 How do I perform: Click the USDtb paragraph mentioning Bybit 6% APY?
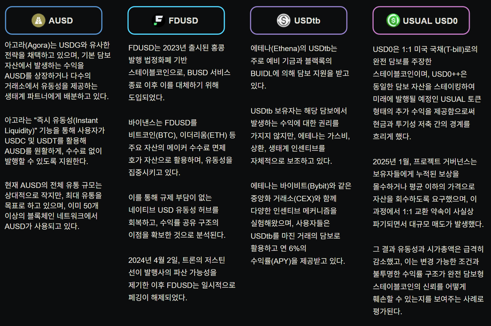pos(301,223)
